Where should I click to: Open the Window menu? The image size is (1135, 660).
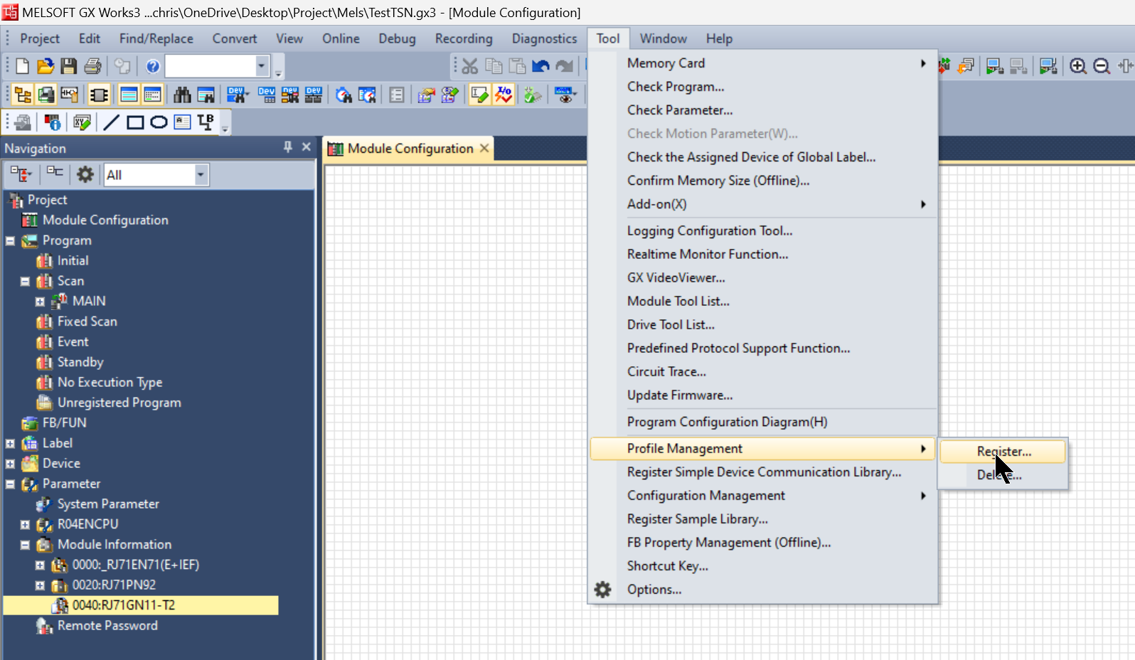(x=663, y=38)
